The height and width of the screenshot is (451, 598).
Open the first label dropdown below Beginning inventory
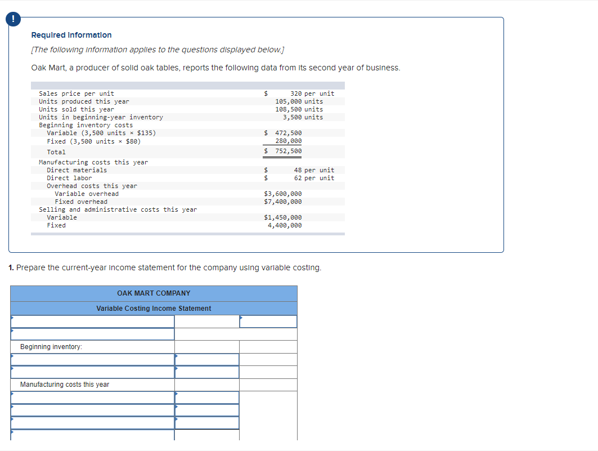(x=93, y=359)
